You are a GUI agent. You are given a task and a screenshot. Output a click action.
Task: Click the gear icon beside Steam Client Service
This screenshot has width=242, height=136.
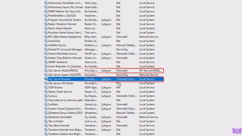point(46,91)
